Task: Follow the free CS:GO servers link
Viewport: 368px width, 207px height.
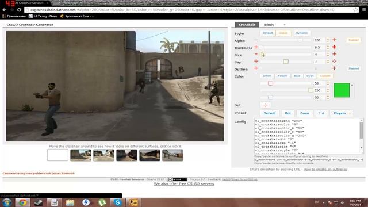Action: coord(184,184)
